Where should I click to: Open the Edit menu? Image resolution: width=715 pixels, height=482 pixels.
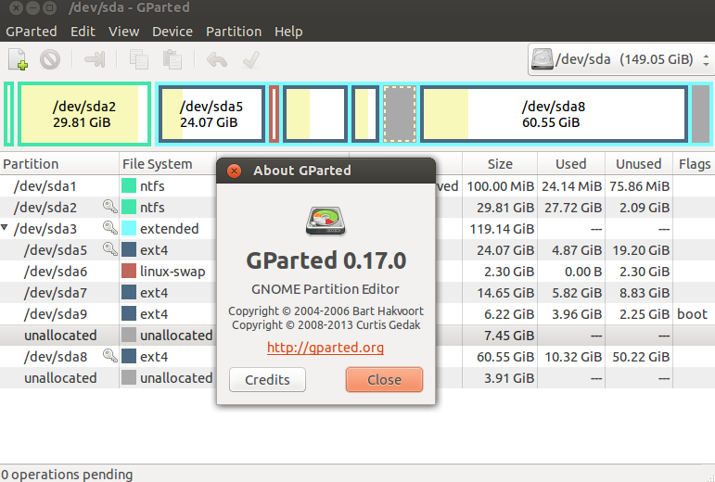83,32
